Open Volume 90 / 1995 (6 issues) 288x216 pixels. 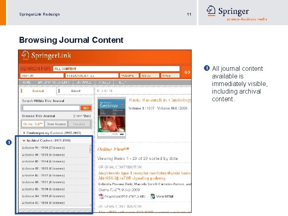point(43,155)
